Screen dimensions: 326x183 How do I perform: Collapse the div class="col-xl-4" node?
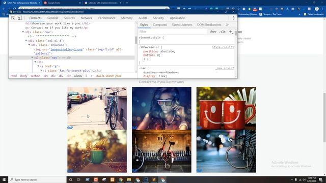(x=26, y=41)
